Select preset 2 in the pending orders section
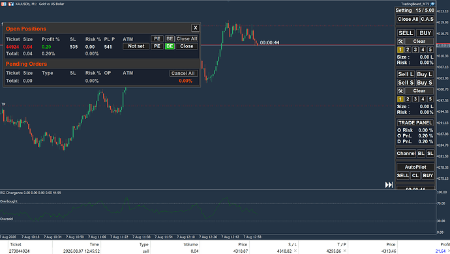The image size is (450, 254). [408, 99]
